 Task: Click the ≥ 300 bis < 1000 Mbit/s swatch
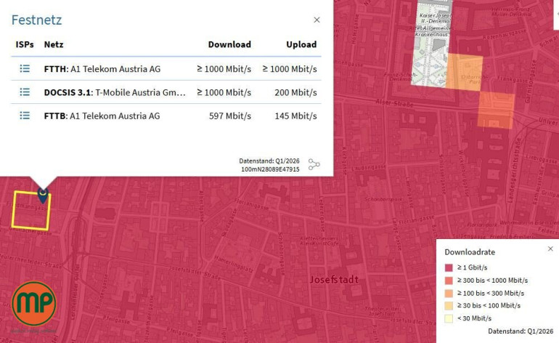point(449,281)
